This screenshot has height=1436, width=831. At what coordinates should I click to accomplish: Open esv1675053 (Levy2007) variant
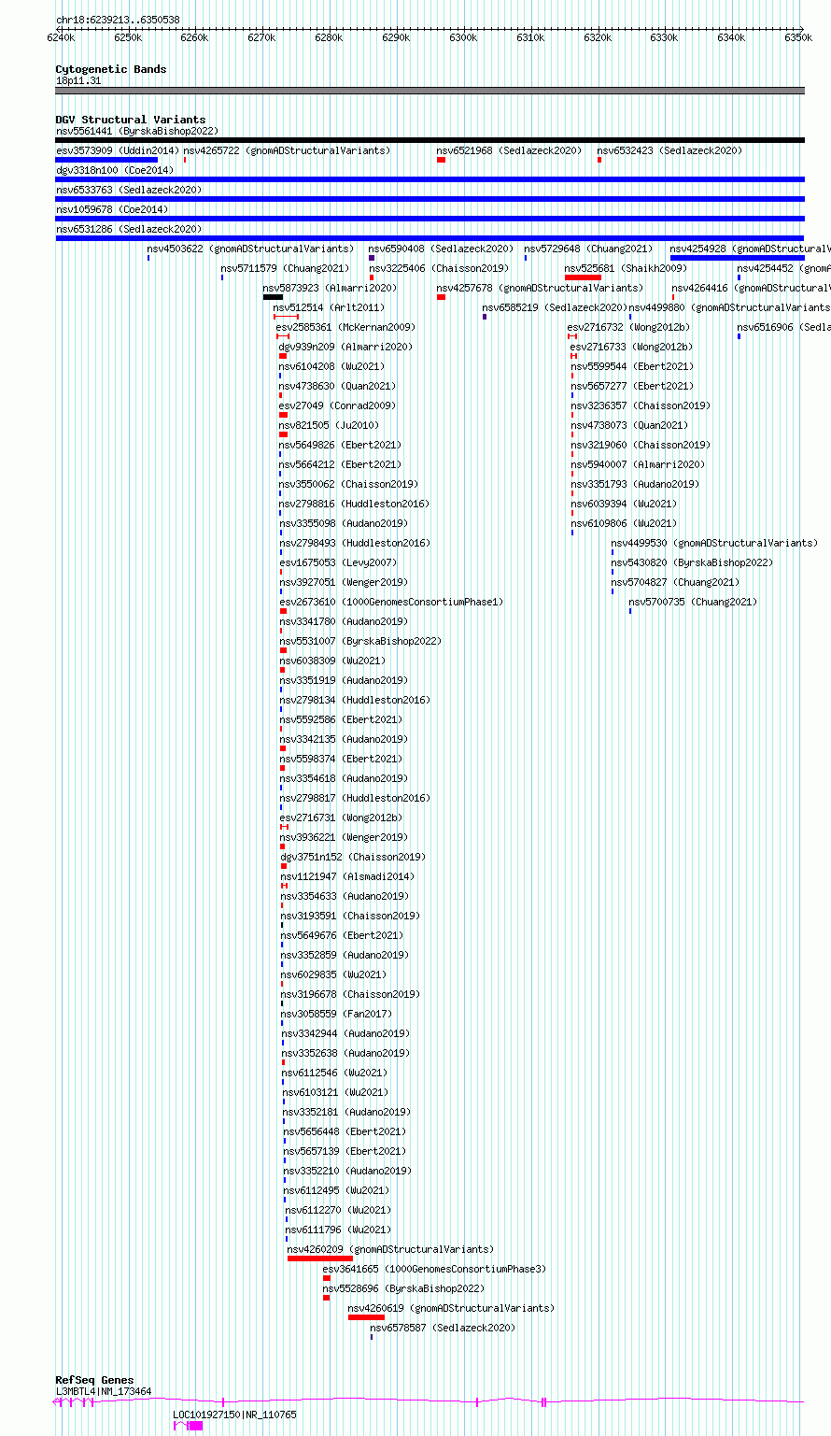pos(338,562)
